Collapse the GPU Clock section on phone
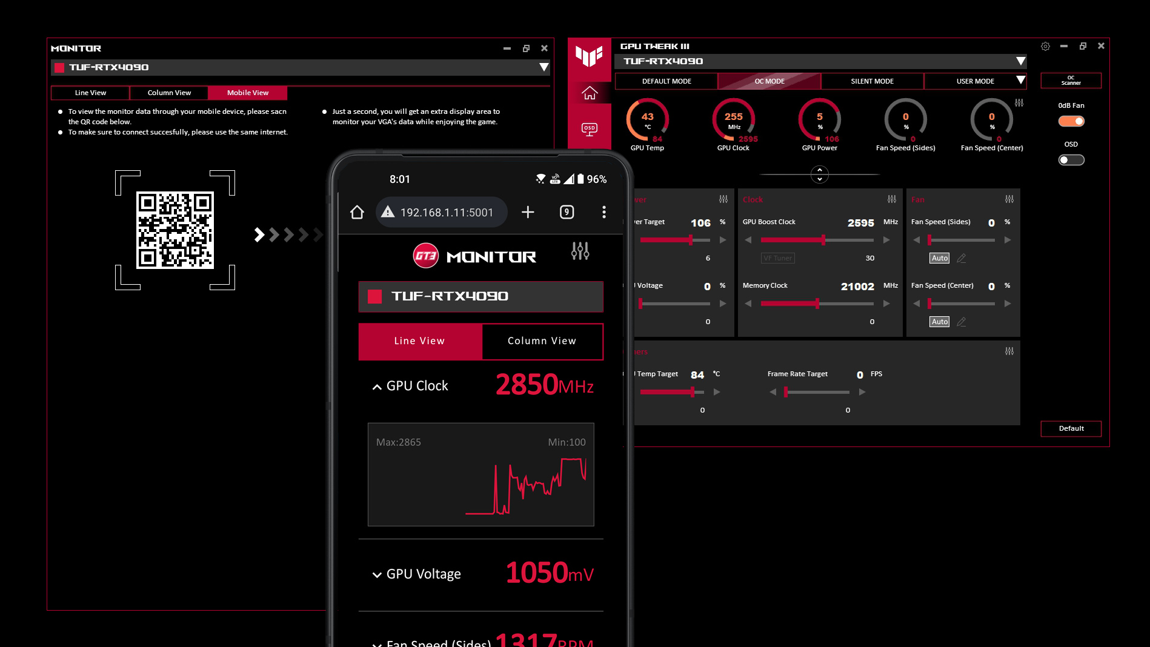The height and width of the screenshot is (647, 1150). pyautogui.click(x=377, y=387)
